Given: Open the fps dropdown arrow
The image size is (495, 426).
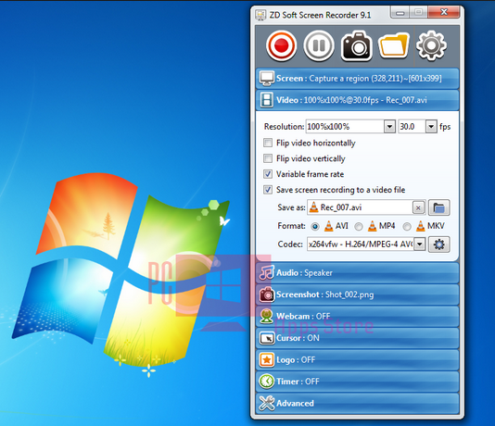Looking at the screenshot, I should click(x=431, y=127).
